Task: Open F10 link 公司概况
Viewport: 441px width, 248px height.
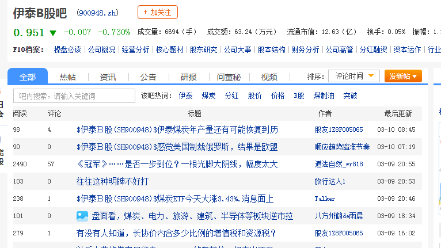Action: coord(101,49)
